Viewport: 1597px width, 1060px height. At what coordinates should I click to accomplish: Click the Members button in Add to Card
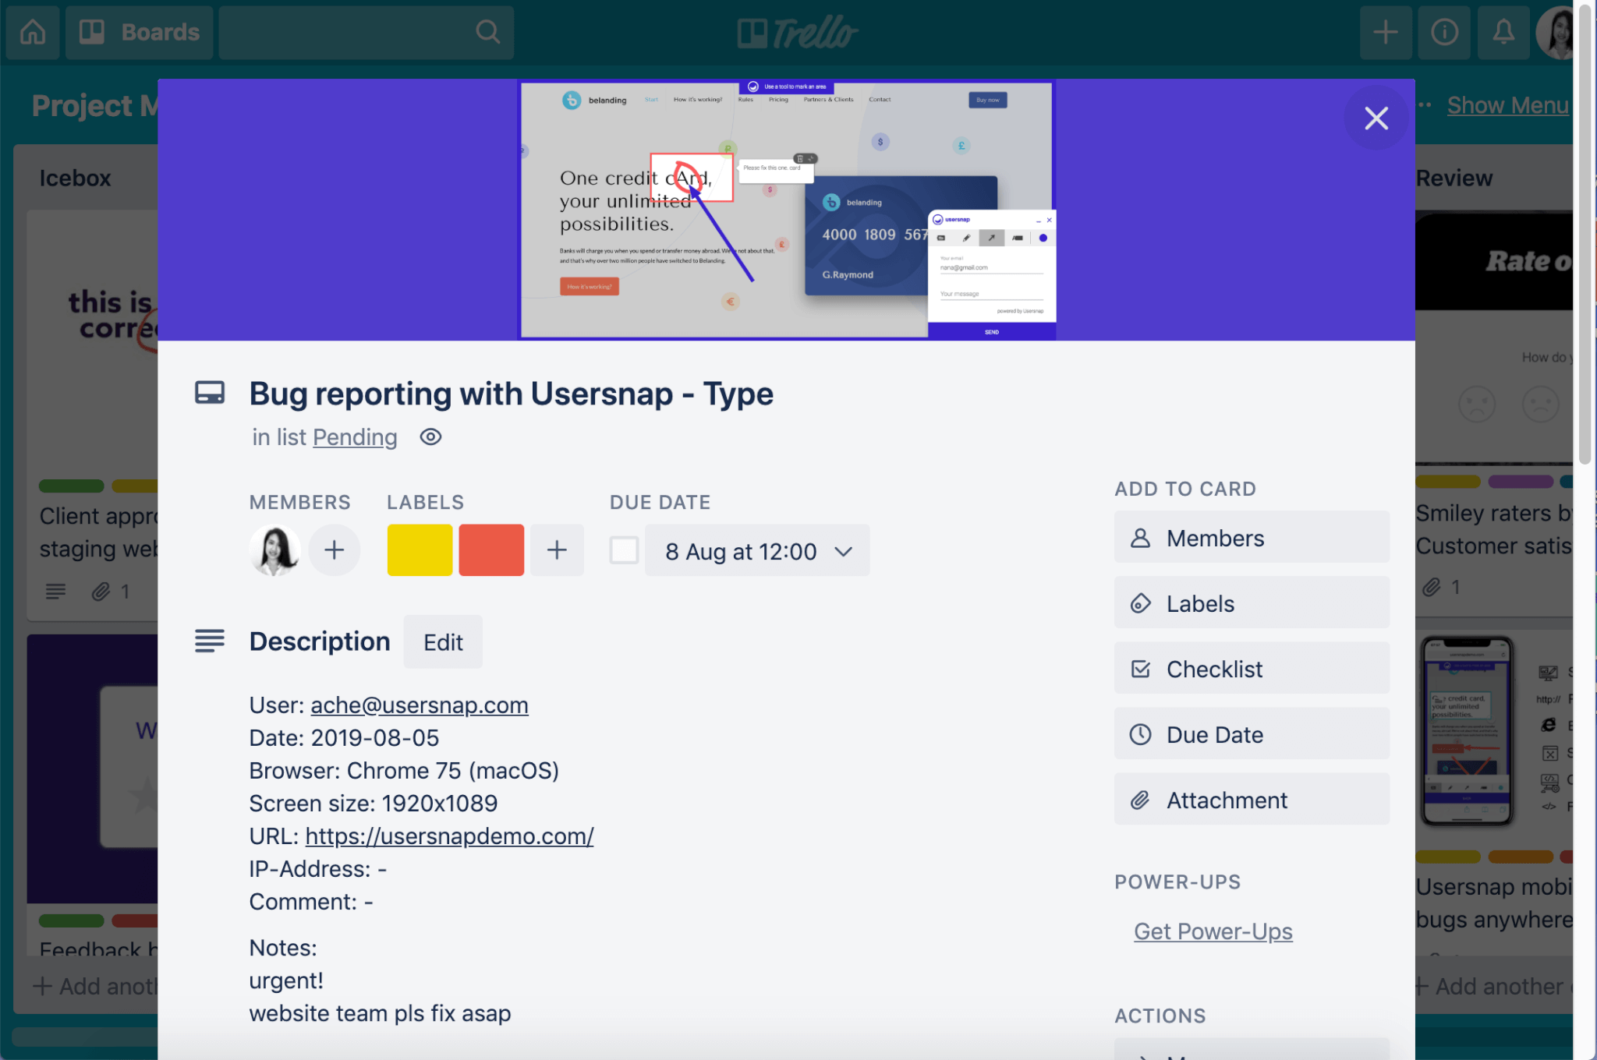click(1252, 538)
